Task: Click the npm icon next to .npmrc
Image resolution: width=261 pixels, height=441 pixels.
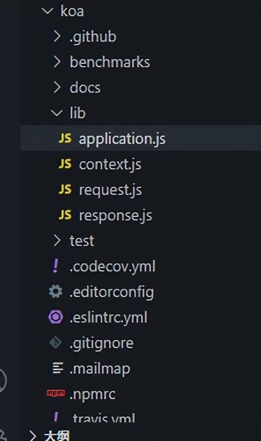Action: click(x=56, y=393)
